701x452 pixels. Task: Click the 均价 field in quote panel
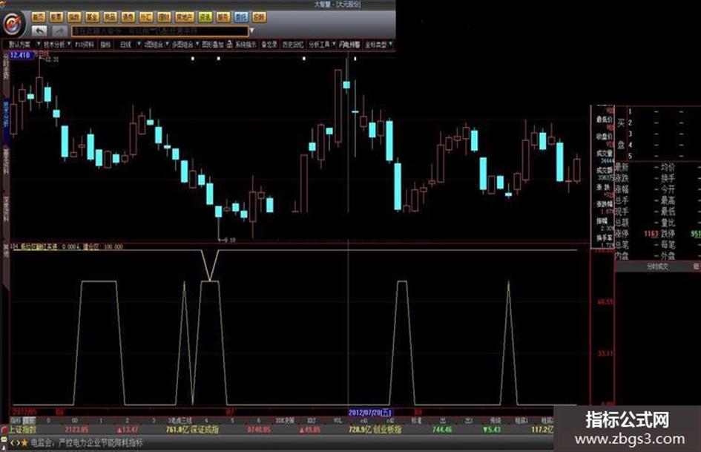tap(668, 168)
